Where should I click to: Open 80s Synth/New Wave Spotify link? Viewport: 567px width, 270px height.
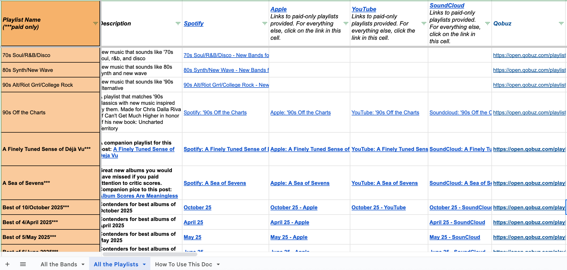pos(226,70)
